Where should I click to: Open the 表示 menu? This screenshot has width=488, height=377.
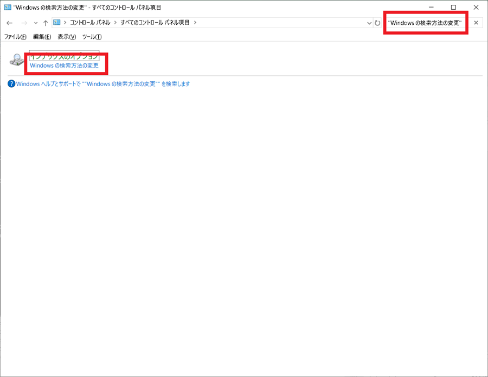pos(67,37)
